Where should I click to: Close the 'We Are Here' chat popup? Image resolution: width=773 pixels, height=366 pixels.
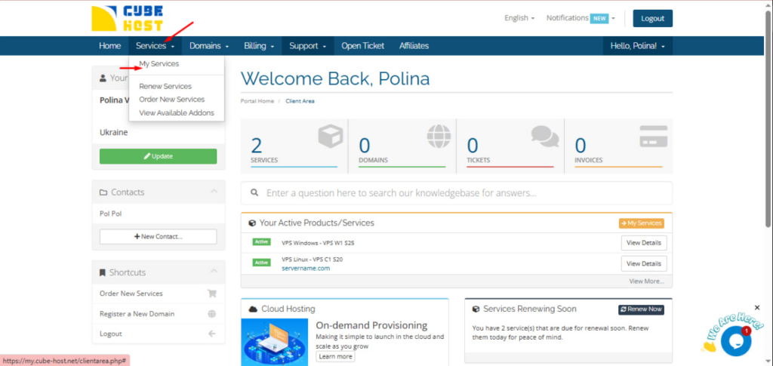pyautogui.click(x=757, y=308)
